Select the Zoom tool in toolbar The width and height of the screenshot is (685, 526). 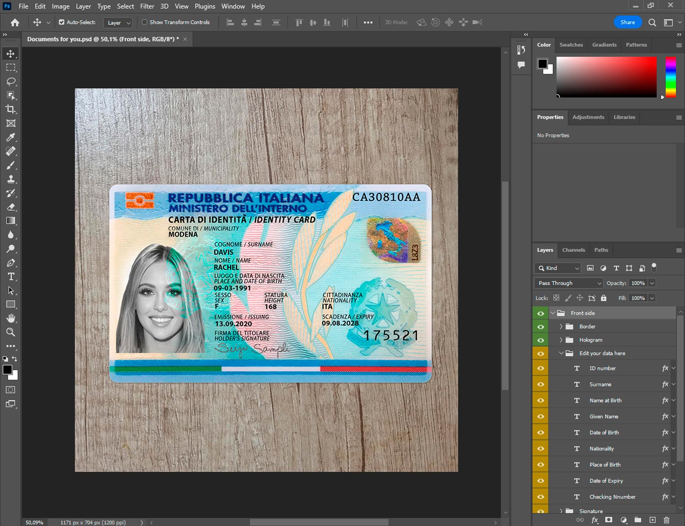click(11, 332)
